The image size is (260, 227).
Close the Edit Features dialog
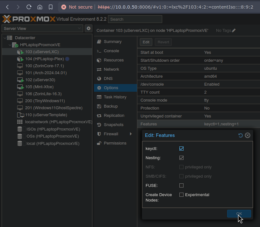click(x=248, y=135)
